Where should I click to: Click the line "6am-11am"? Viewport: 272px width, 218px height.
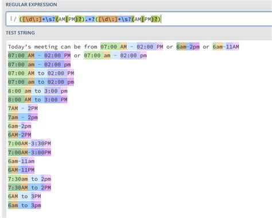click(21, 161)
